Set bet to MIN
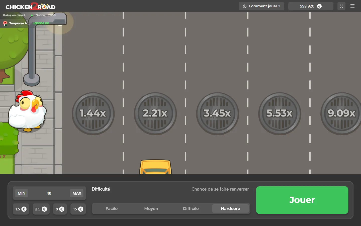 pyautogui.click(x=22, y=193)
